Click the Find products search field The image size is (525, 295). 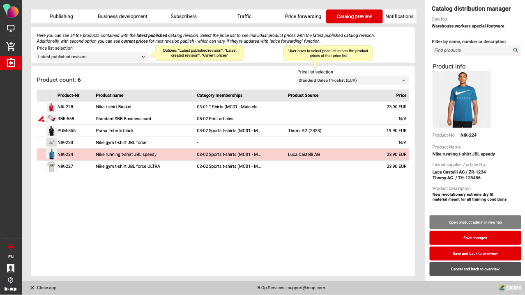point(472,50)
